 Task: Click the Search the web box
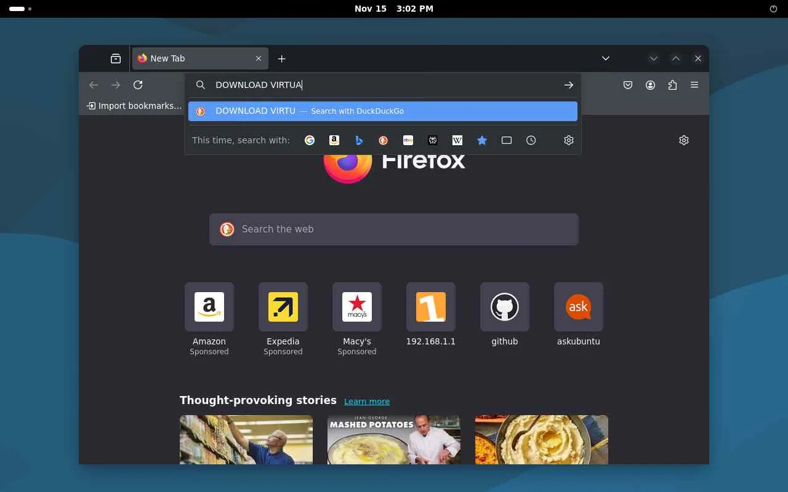coord(394,229)
